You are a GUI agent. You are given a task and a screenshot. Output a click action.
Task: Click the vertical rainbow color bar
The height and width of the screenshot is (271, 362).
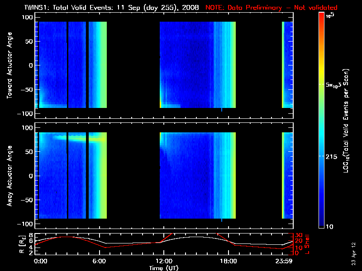321,120
